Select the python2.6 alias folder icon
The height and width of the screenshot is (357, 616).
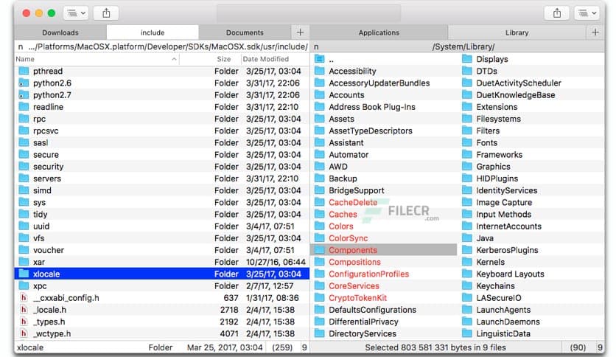click(x=24, y=83)
